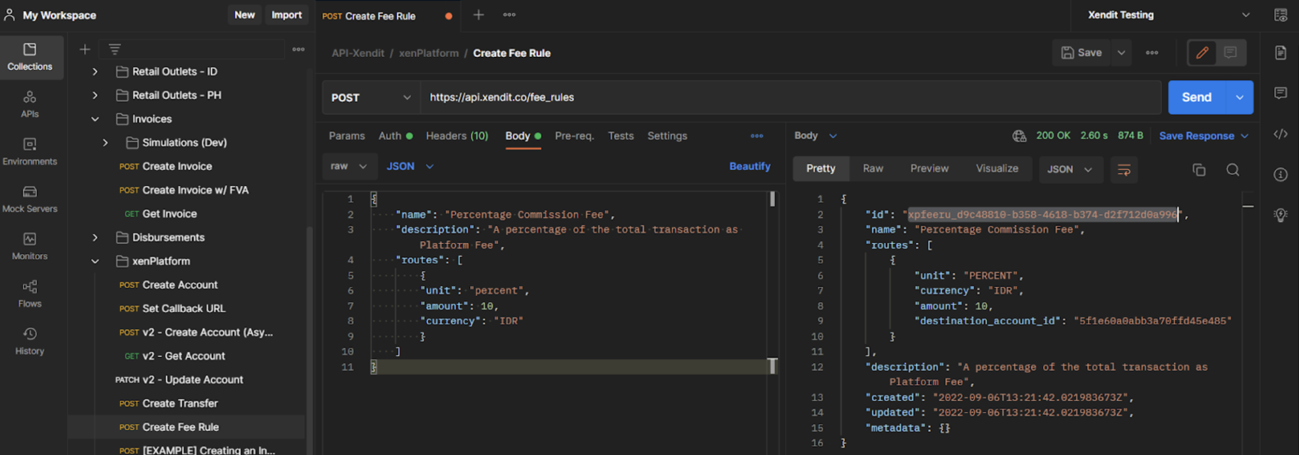This screenshot has height=455, width=1299.
Task: Expand Retail Outlets - ID folder
Action: click(95, 71)
